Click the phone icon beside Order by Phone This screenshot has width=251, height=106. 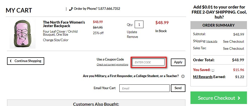click(71, 9)
